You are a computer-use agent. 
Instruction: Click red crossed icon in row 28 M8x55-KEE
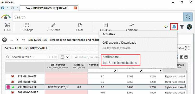tap(12, 82)
